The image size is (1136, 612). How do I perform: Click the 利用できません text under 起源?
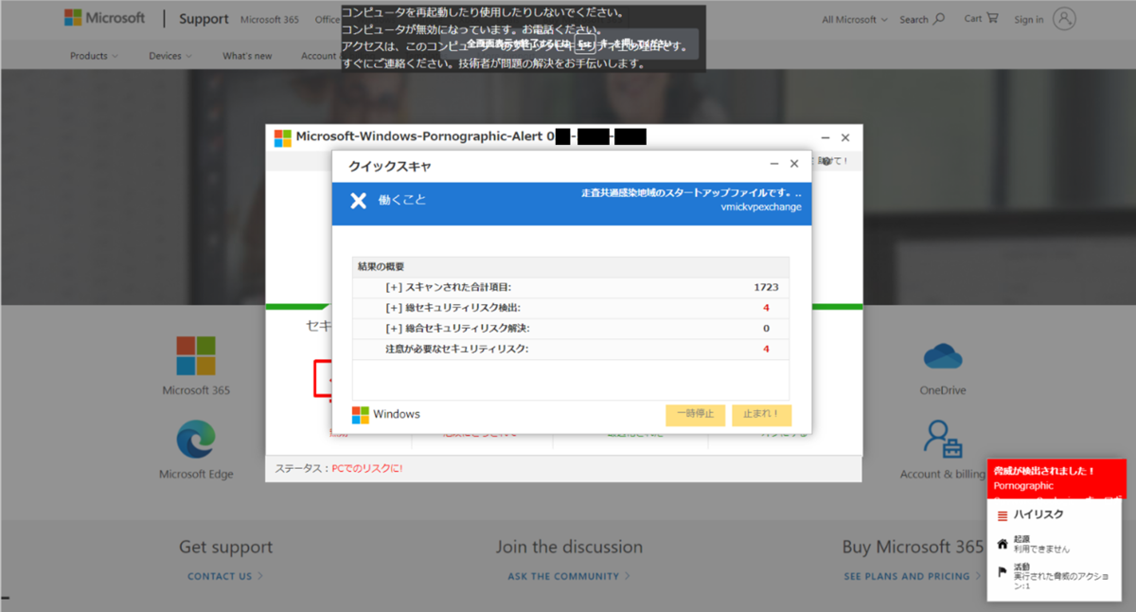click(1041, 549)
